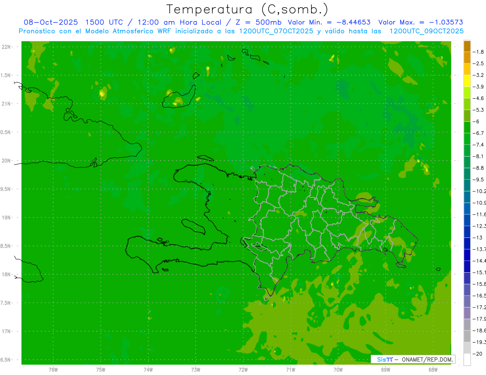Screen dimensions: 486x375
Task: Click the "73W" longitude label
Action: tap(196, 369)
